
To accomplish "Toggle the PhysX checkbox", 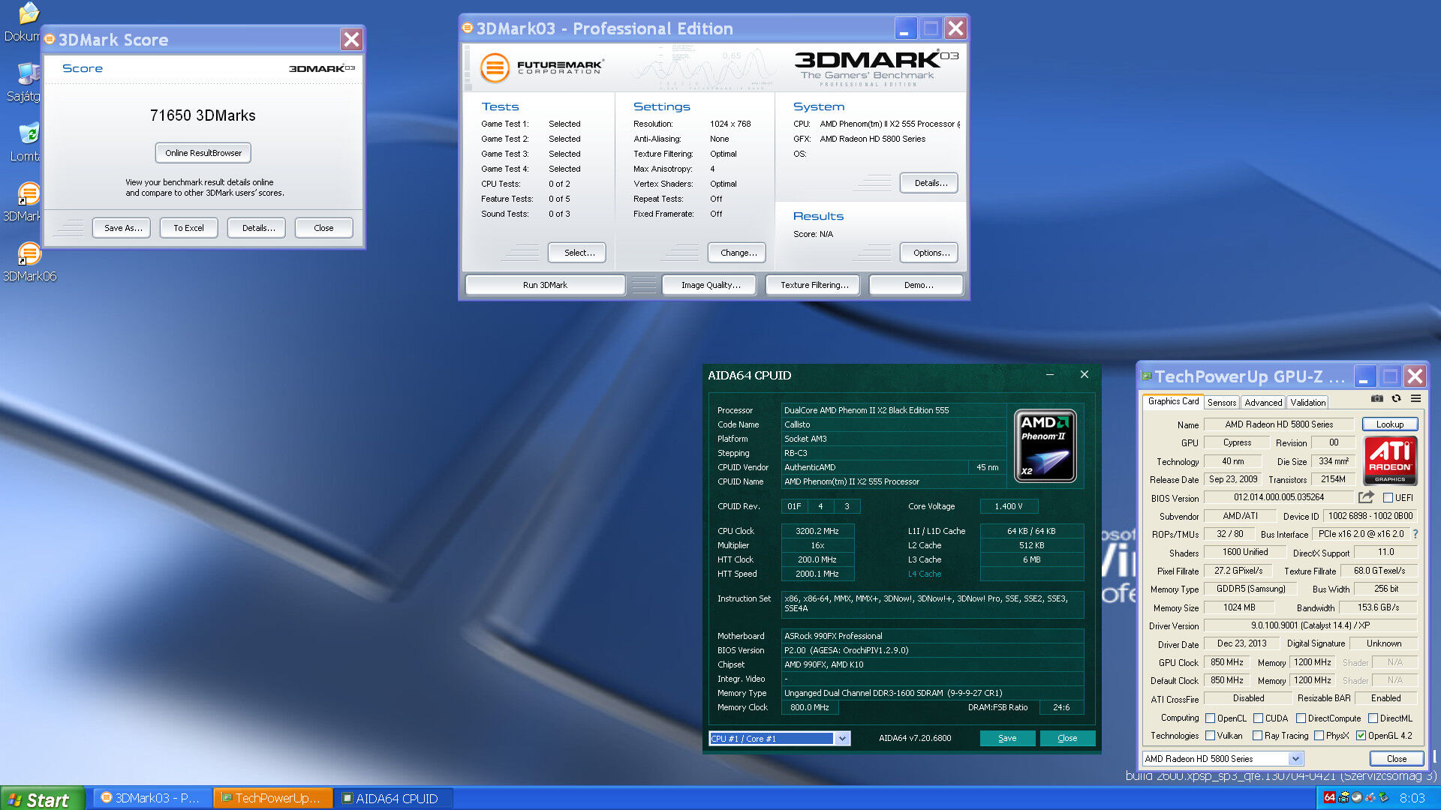I will click(1319, 736).
